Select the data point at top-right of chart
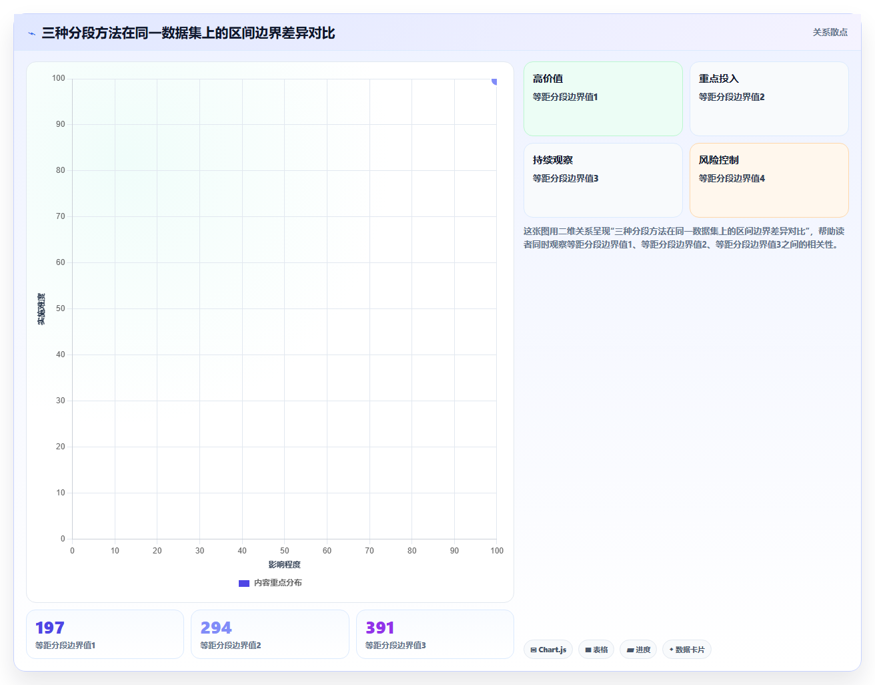The width and height of the screenshot is (875, 685). coord(495,80)
